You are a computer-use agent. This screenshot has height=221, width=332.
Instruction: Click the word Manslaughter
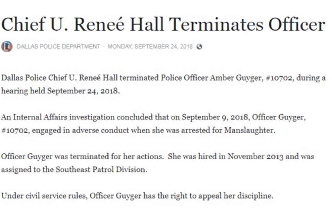point(250,130)
